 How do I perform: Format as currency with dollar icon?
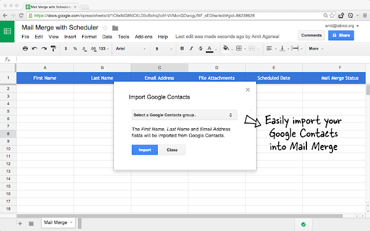tap(66, 49)
